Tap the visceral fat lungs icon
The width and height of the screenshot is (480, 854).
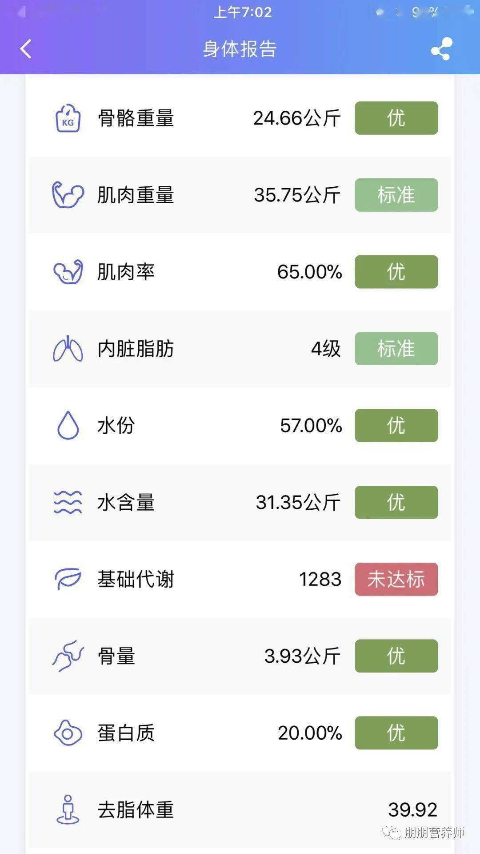tap(68, 349)
